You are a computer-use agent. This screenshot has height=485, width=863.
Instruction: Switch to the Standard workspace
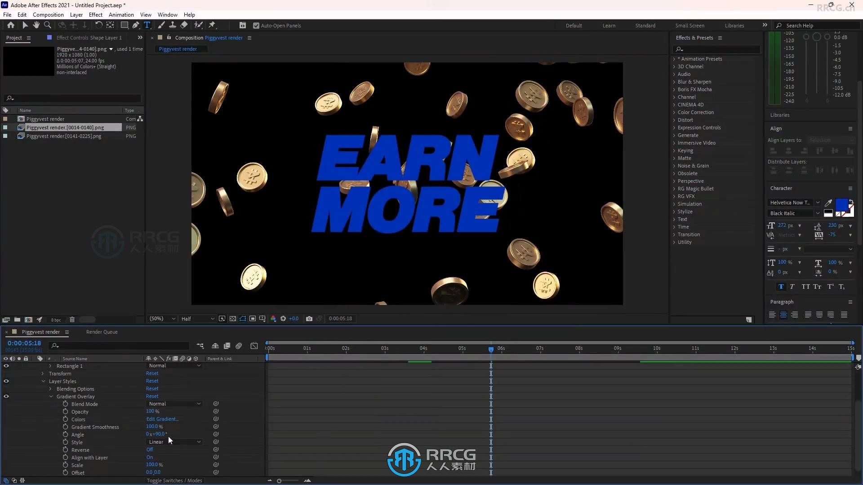click(645, 26)
